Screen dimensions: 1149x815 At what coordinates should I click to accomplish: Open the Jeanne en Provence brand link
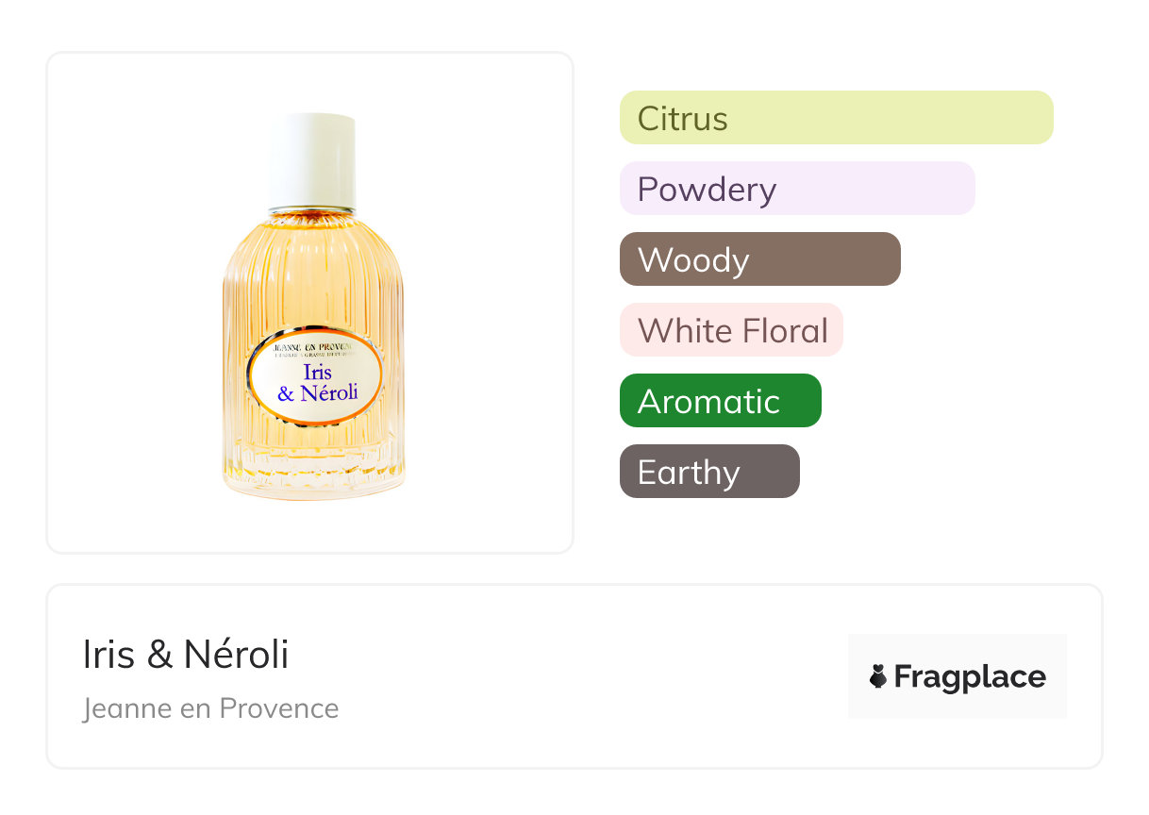[x=210, y=708]
